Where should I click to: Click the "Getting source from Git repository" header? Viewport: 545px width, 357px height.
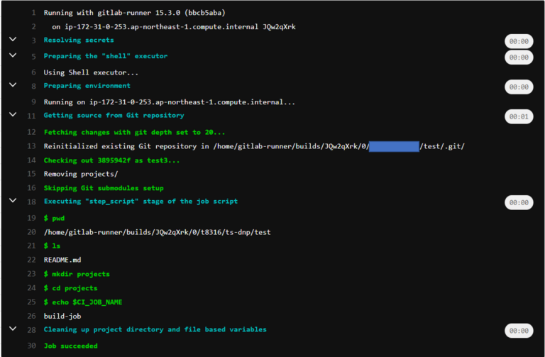pos(114,115)
